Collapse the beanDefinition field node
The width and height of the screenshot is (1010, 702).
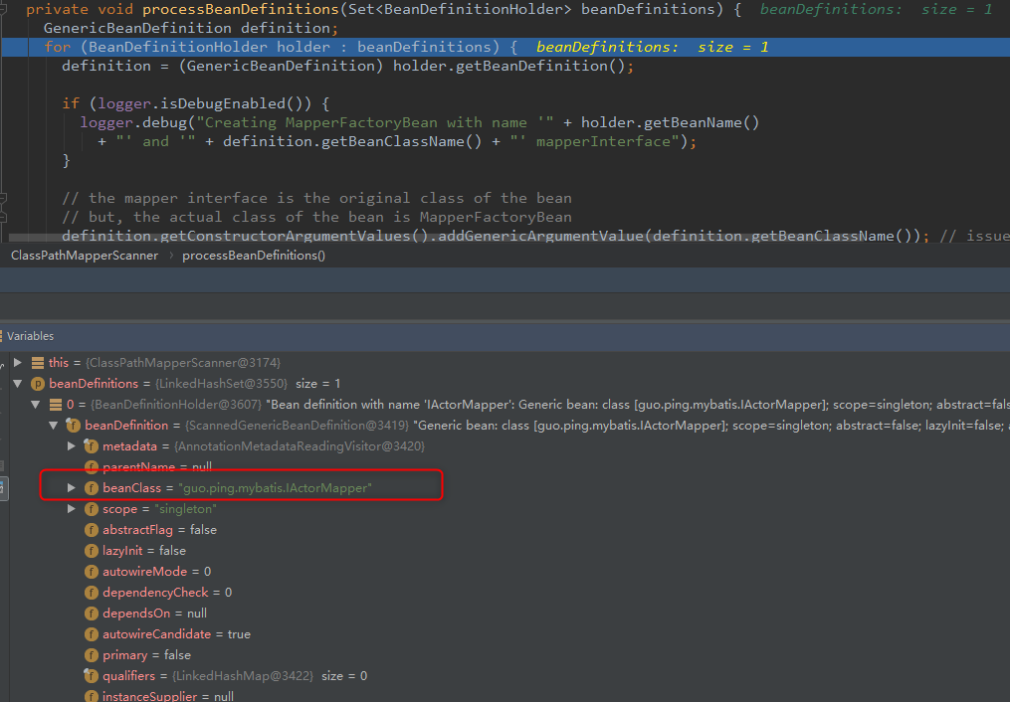click(54, 426)
